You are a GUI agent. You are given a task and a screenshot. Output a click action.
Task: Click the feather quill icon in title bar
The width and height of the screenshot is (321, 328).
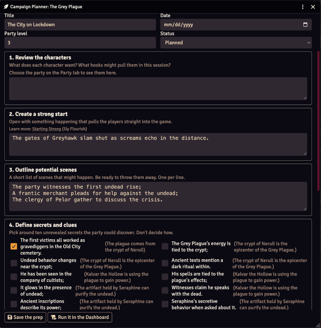point(6,7)
